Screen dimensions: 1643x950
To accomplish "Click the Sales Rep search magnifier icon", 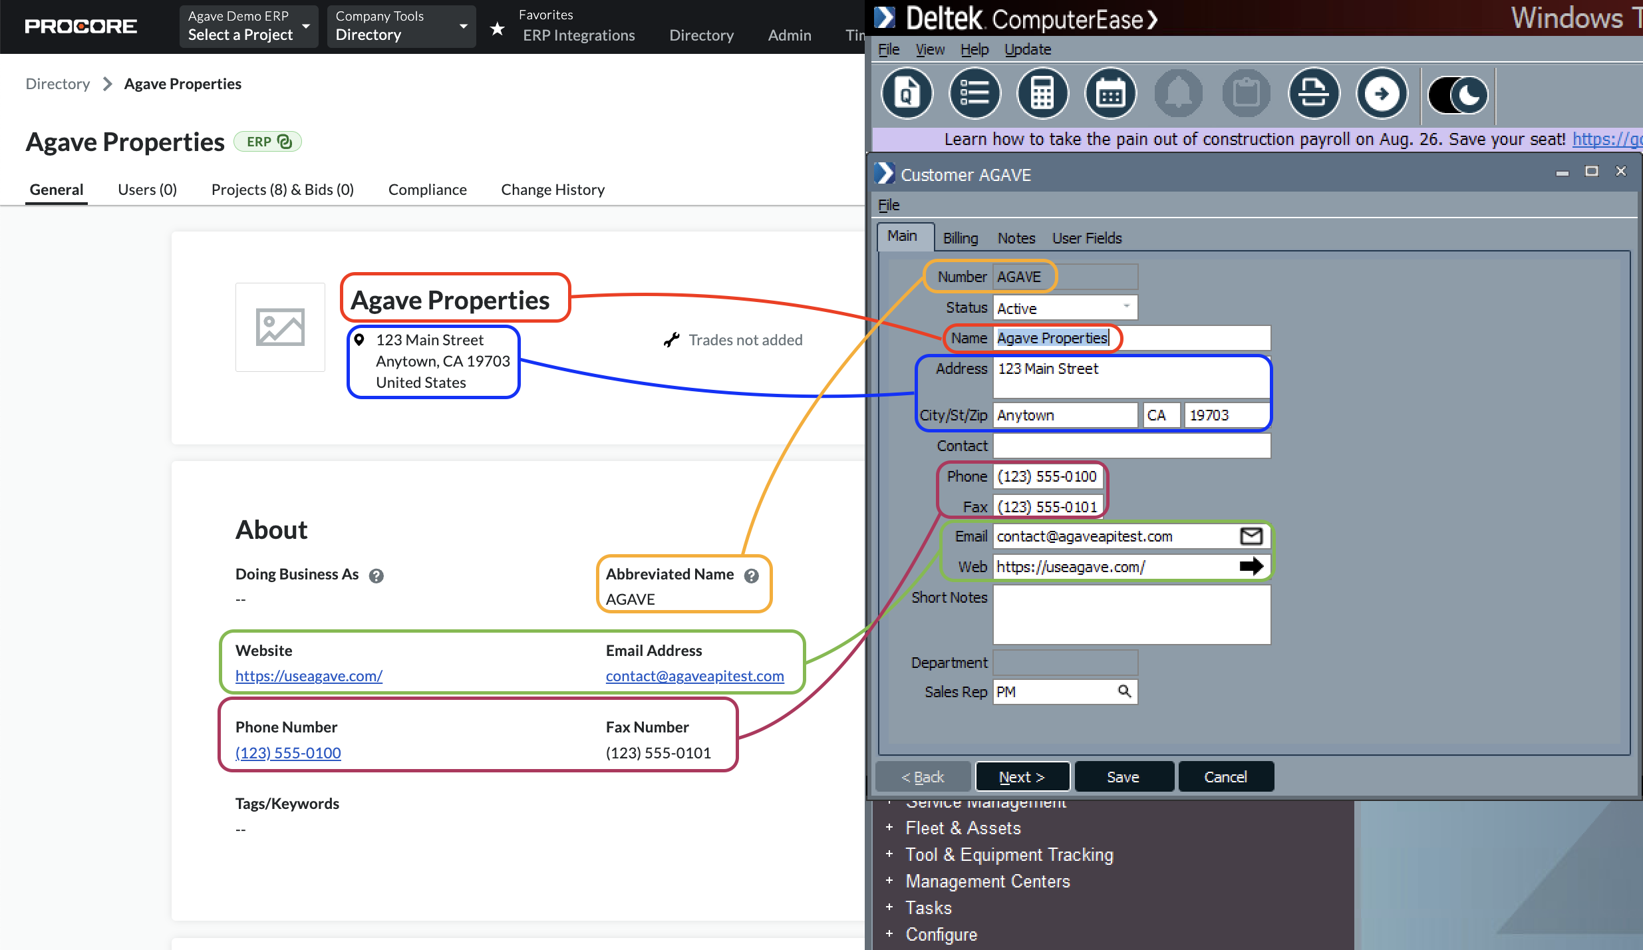I will click(x=1124, y=691).
